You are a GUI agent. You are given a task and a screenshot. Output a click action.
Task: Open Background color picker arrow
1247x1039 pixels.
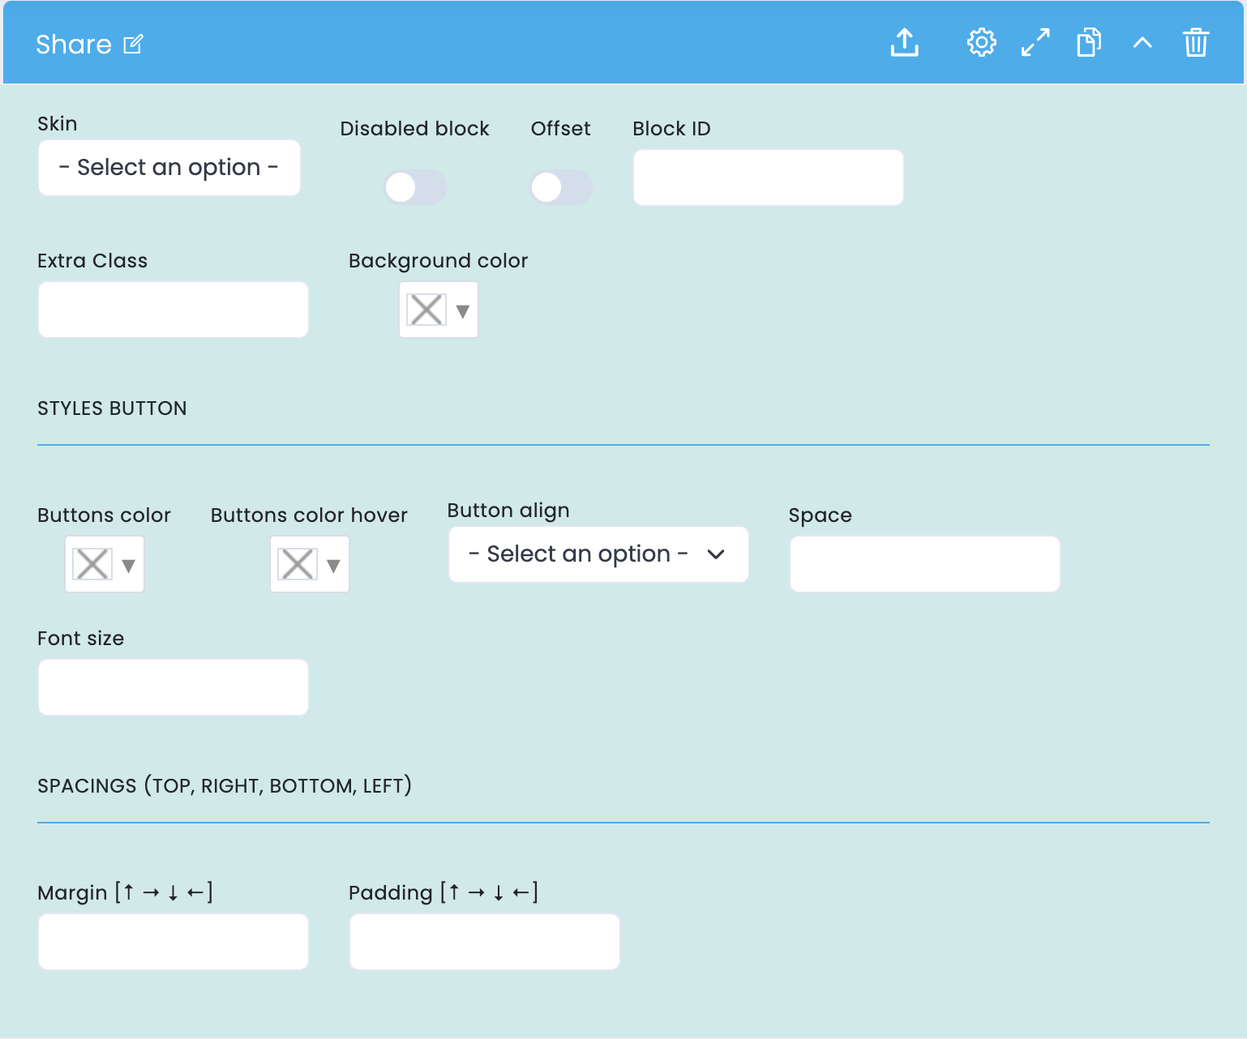[x=463, y=310]
